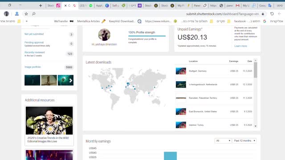The image size is (285, 160).
Task: Switch to the Stock tab with pink spiral icon
Action: coord(54,6)
